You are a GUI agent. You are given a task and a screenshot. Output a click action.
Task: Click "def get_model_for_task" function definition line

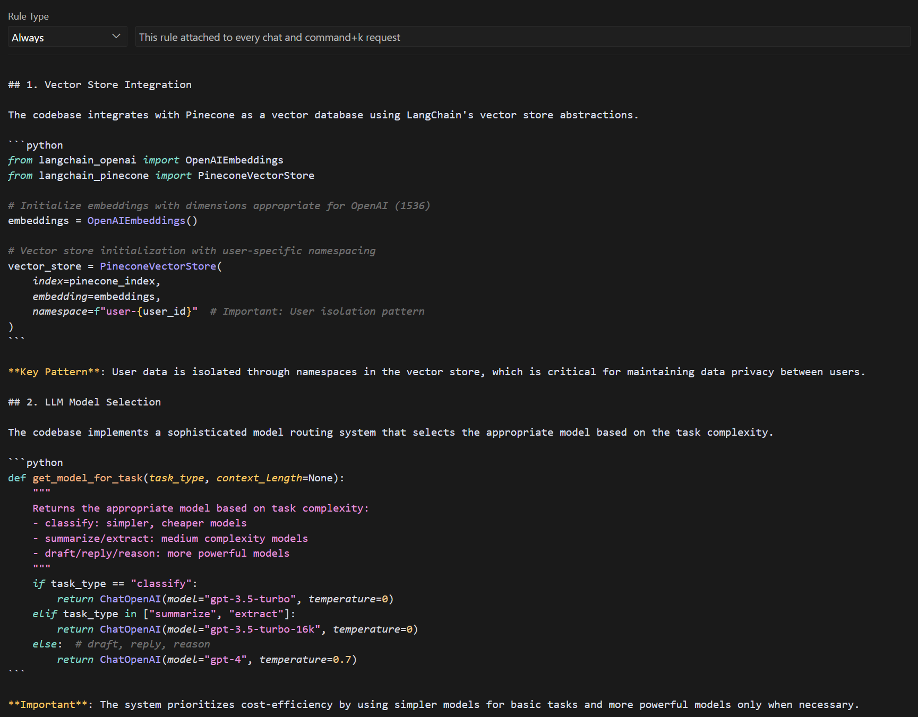[176, 478]
